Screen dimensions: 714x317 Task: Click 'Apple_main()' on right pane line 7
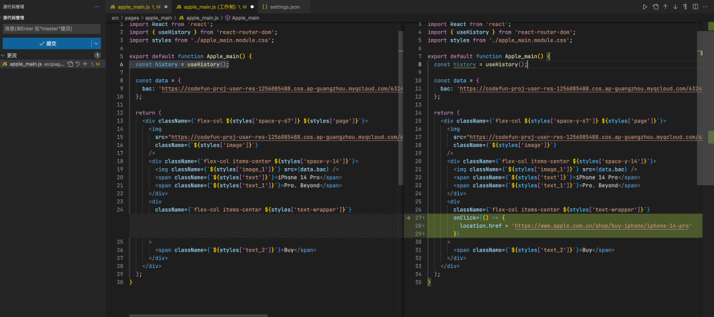point(524,56)
